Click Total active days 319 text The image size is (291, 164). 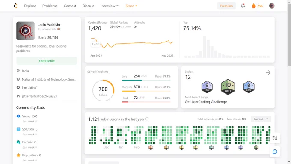pos(210,119)
